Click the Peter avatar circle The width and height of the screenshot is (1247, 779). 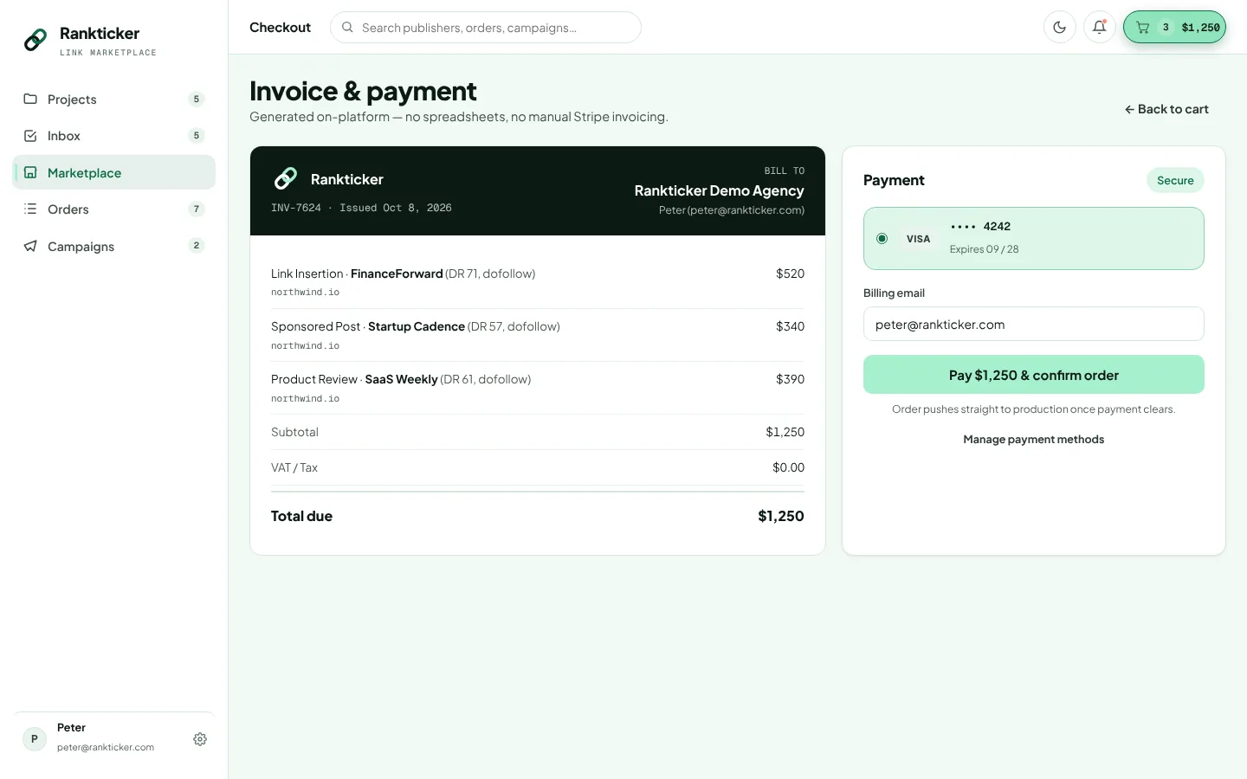click(35, 739)
